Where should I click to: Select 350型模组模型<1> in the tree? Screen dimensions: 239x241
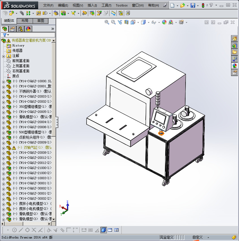tap(33, 107)
